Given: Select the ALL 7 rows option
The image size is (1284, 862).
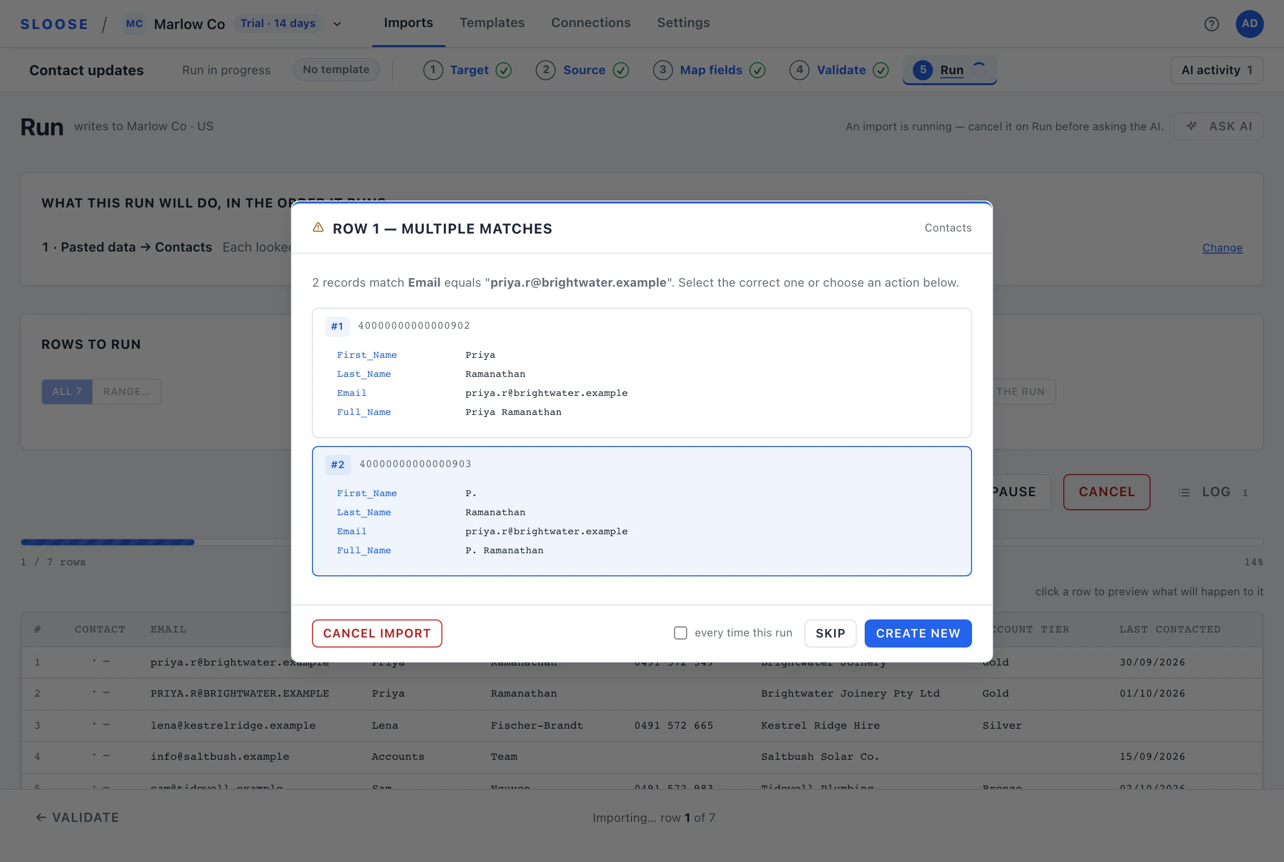Looking at the screenshot, I should pyautogui.click(x=67, y=391).
